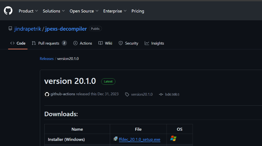Open the Insights tab
This screenshot has width=262, height=146.
pyautogui.click(x=154, y=43)
